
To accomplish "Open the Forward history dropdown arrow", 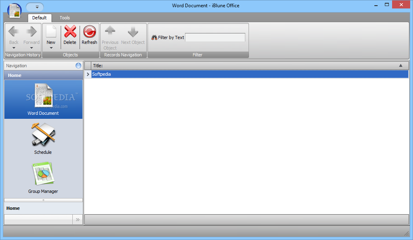I will coord(32,48).
